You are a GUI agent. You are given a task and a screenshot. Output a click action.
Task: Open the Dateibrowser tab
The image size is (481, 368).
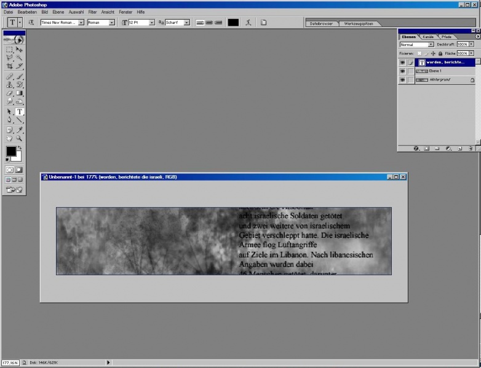point(321,23)
